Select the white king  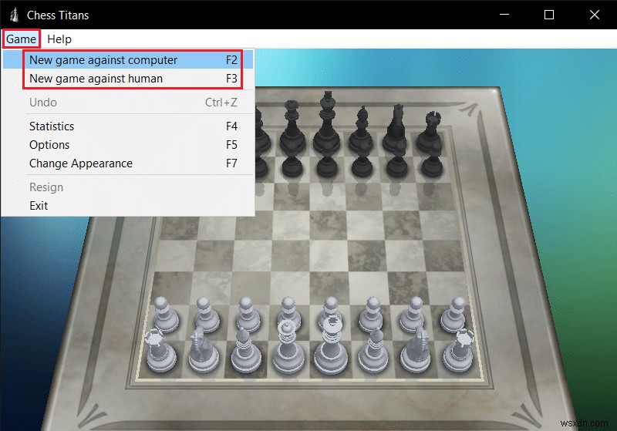331,348
